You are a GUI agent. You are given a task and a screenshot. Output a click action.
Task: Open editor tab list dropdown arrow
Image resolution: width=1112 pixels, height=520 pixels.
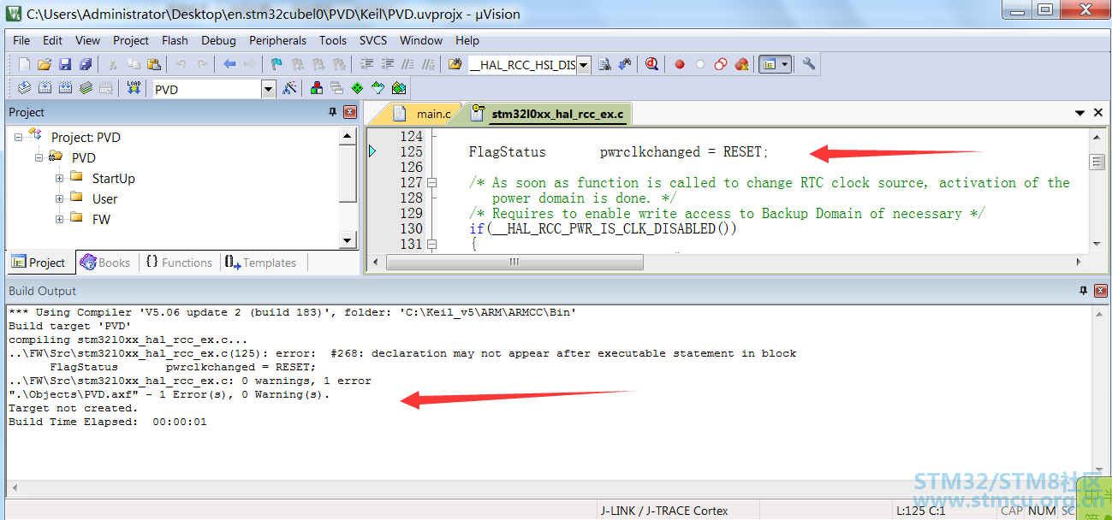pos(1080,114)
